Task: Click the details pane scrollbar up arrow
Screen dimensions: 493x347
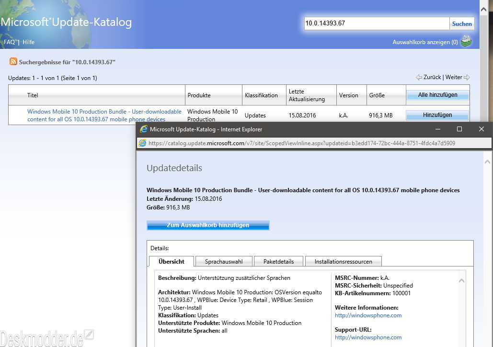Action: (x=461, y=280)
